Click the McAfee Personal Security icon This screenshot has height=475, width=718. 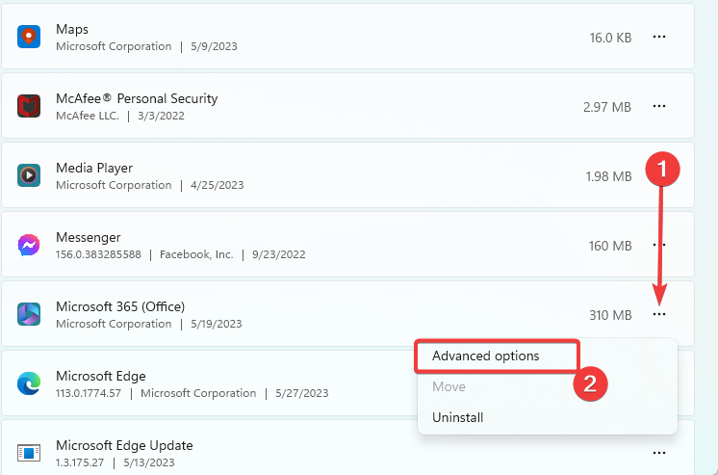29,106
